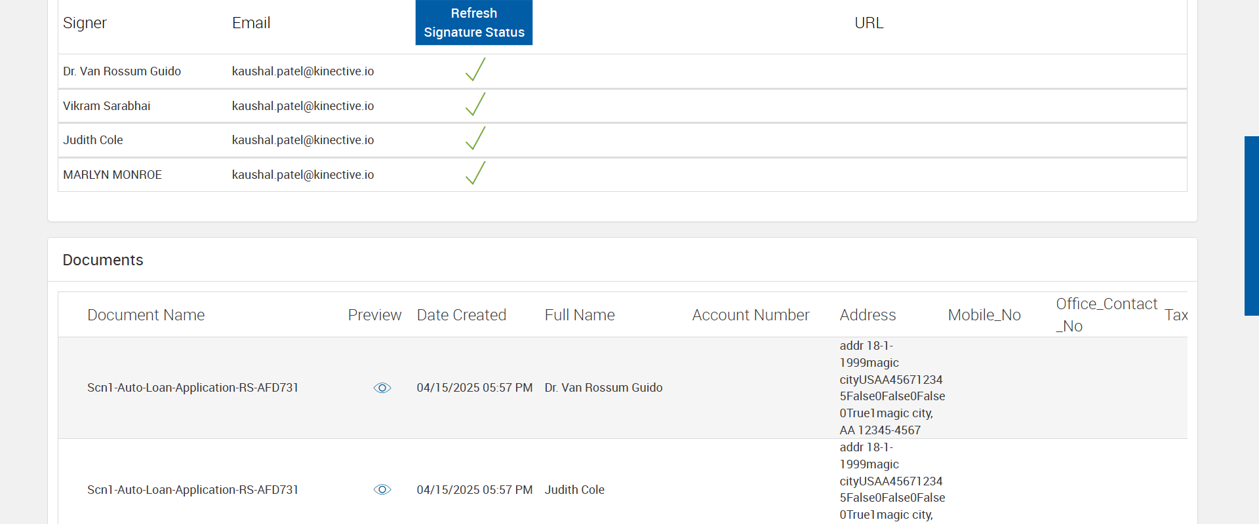The width and height of the screenshot is (1259, 524).
Task: Click the Office_Contact_No column header
Action: 1106,315
